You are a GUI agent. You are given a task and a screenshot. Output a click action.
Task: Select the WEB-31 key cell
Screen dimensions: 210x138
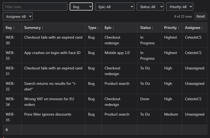coord(12,71)
